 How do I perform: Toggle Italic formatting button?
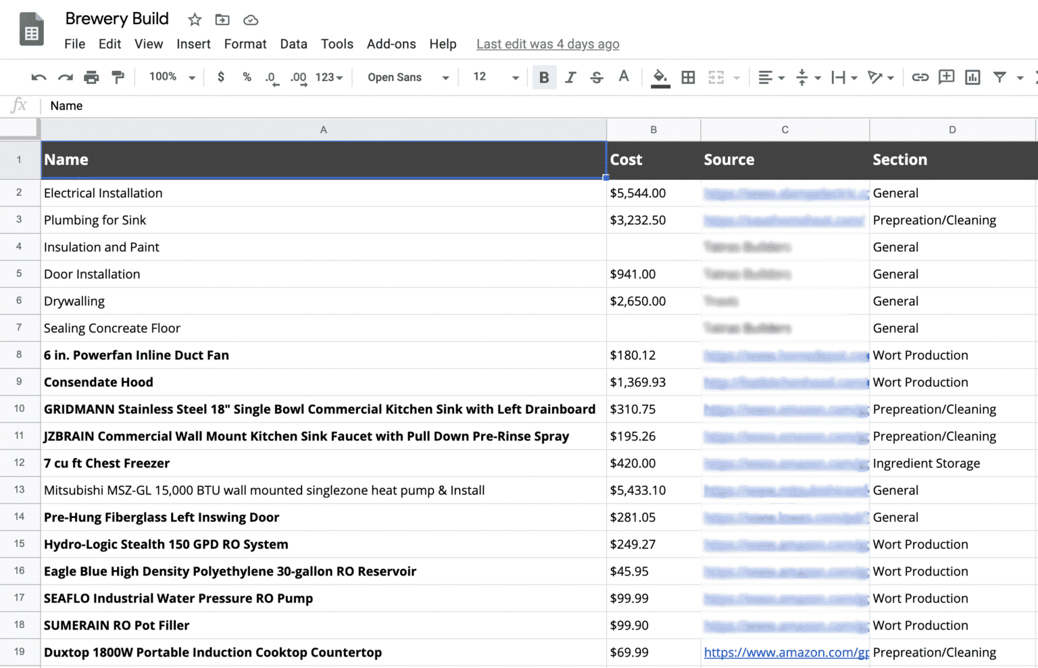tap(570, 78)
